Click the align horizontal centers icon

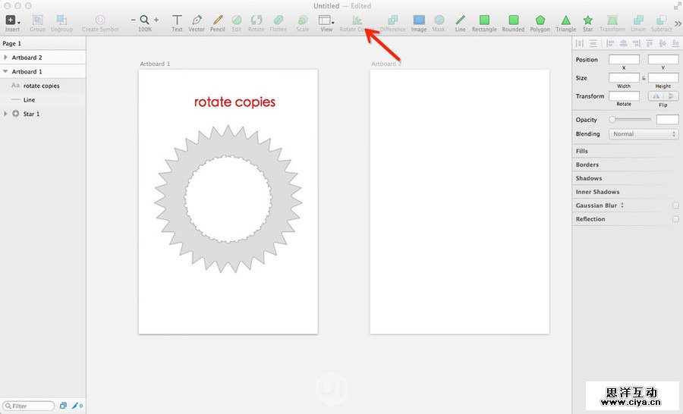pos(623,43)
